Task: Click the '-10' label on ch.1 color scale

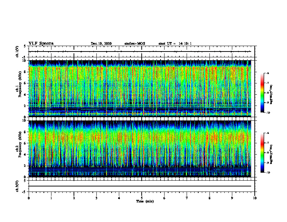Action: pos(268,113)
